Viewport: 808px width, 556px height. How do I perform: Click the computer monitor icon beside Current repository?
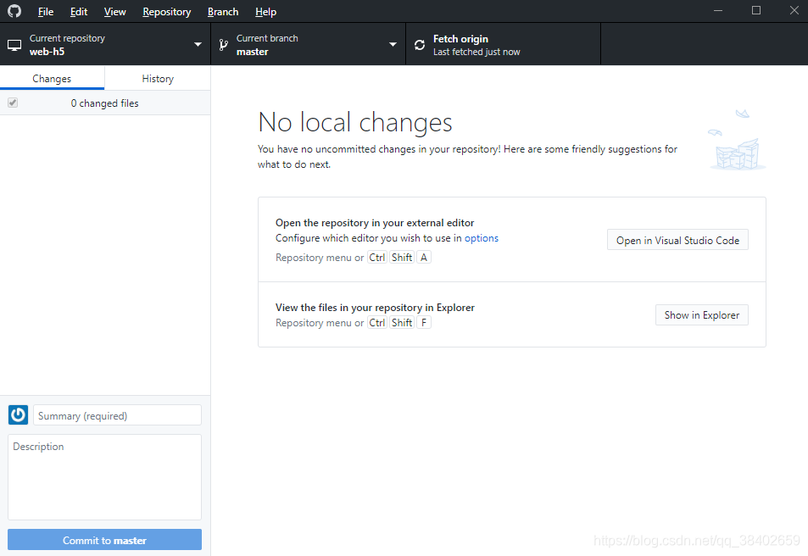point(14,46)
